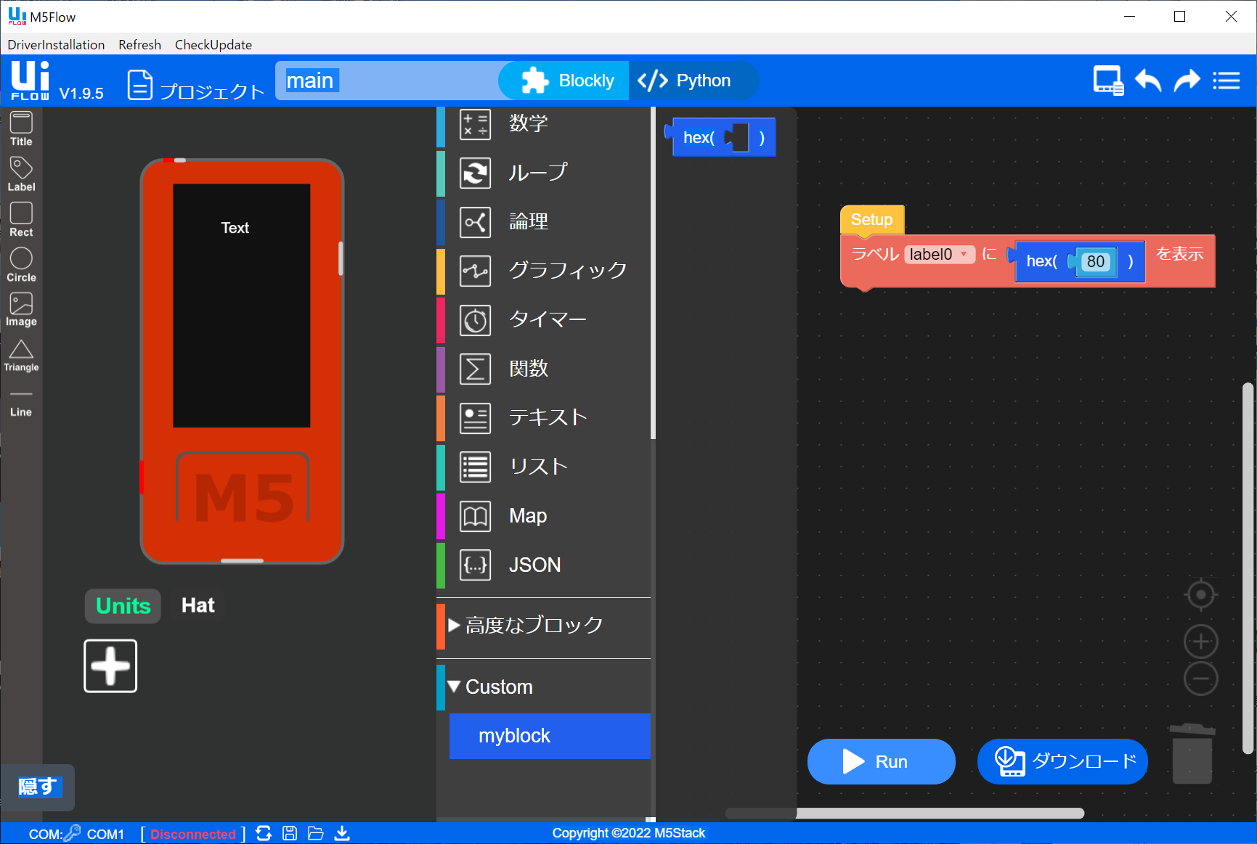Click the ダウンロード download button
1257x844 pixels.
click(1062, 762)
